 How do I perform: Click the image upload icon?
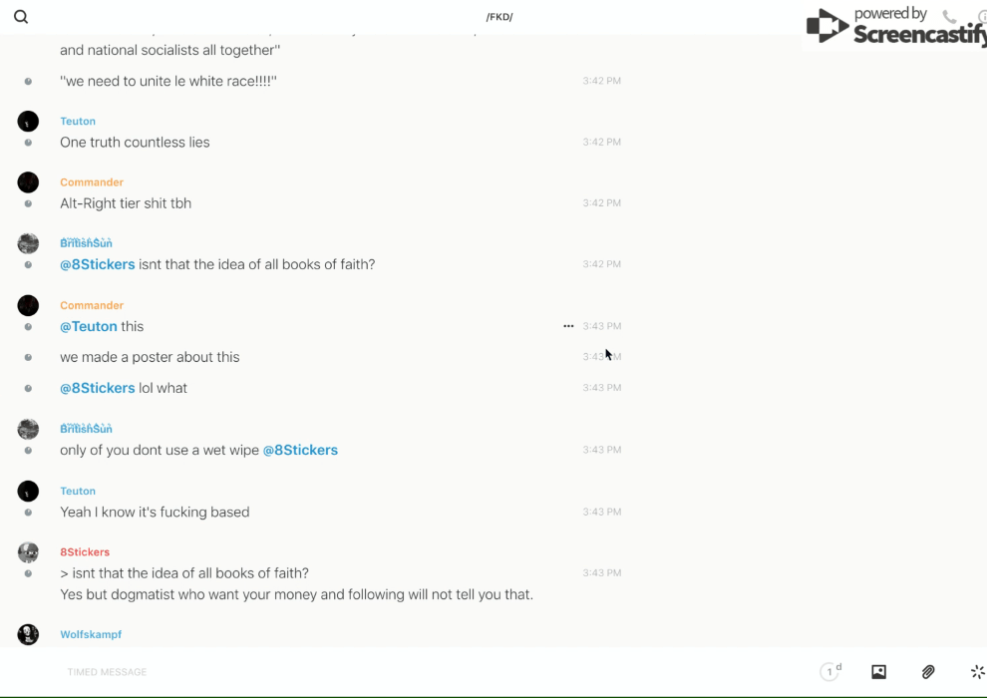[878, 672]
